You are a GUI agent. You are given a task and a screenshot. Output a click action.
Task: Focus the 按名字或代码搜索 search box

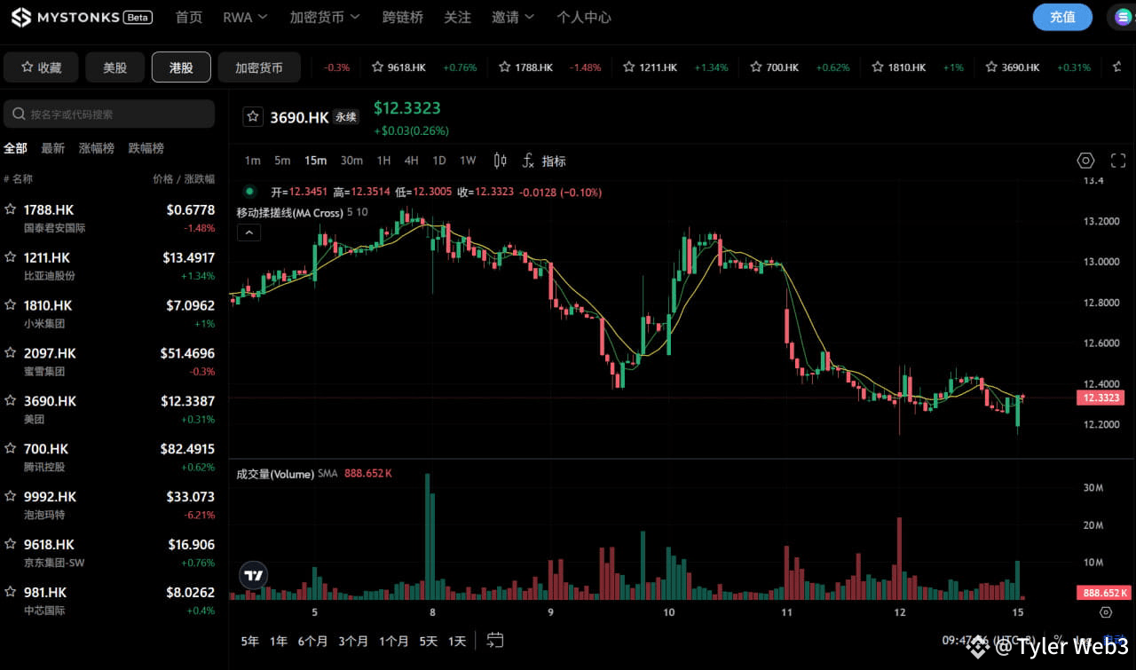pos(109,114)
